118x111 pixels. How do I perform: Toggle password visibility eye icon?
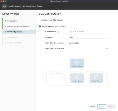click(x=107, y=49)
